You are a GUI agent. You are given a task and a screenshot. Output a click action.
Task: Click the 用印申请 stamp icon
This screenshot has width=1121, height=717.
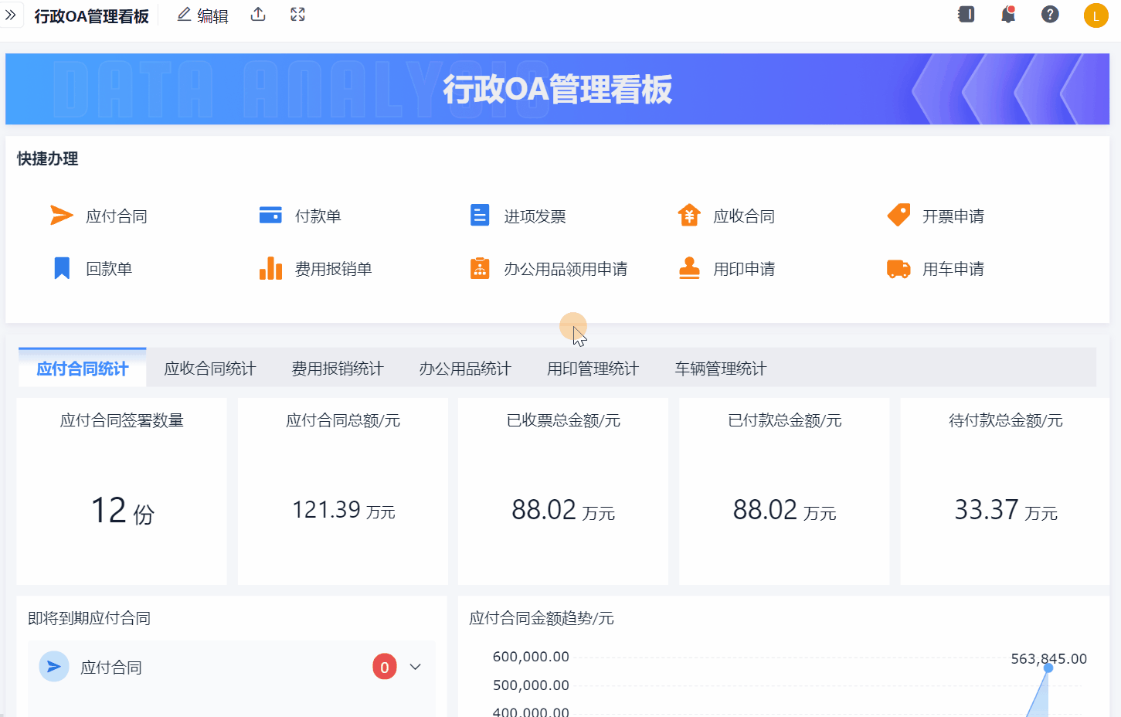(689, 268)
